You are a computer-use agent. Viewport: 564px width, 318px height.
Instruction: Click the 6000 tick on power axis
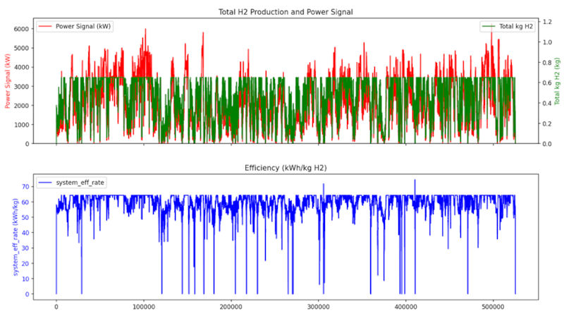(21, 29)
